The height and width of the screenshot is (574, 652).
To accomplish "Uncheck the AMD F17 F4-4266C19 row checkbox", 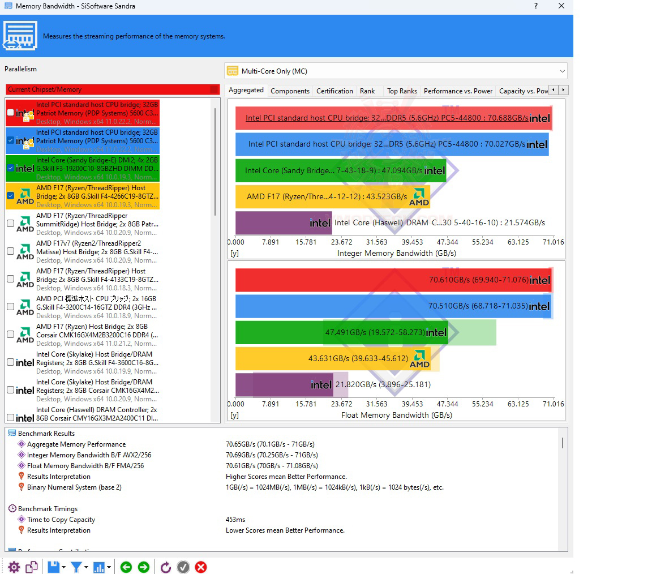I will pos(11,196).
